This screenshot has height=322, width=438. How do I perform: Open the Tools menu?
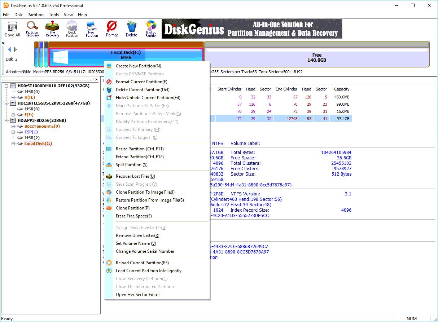click(x=54, y=15)
